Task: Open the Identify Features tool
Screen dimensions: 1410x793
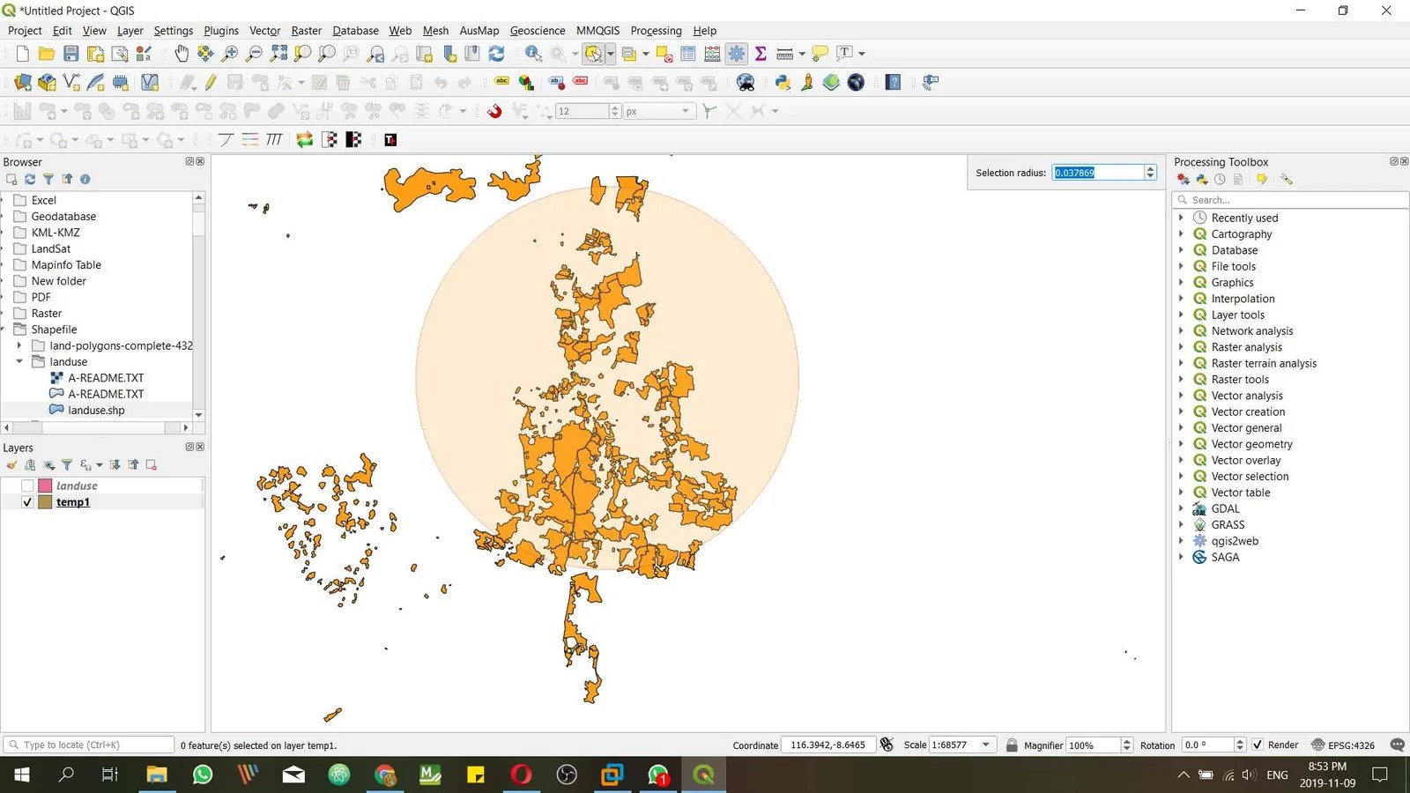Action: (533, 54)
